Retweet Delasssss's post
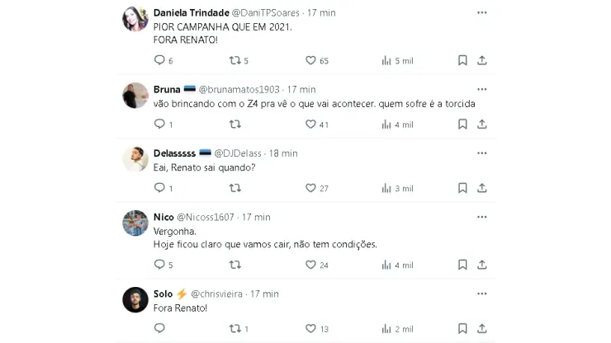Screen dimensions: 611x343 coord(234,188)
